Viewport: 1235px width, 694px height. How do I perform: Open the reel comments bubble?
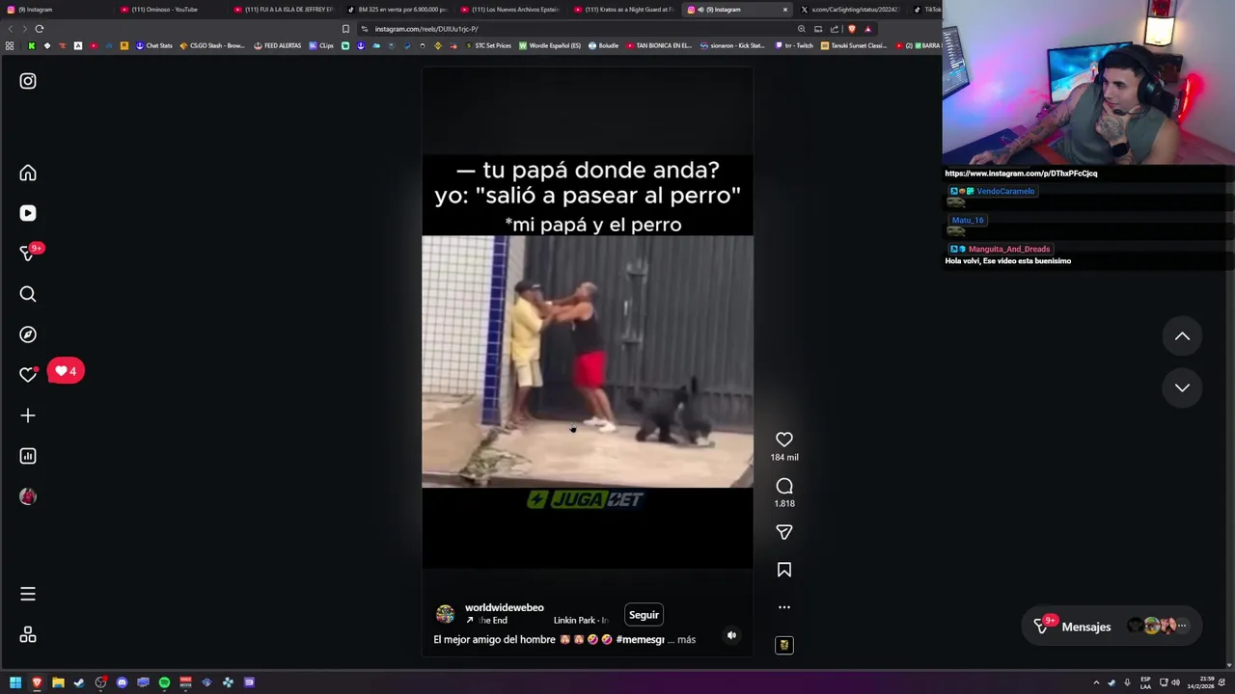[x=784, y=486]
